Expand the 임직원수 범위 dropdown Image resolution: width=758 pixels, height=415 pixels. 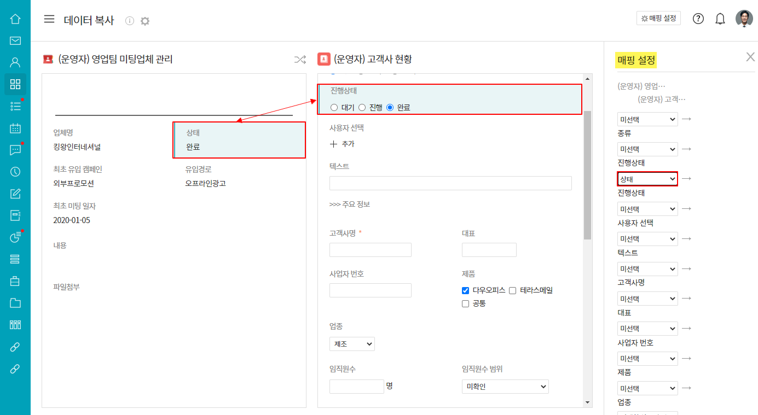click(505, 387)
